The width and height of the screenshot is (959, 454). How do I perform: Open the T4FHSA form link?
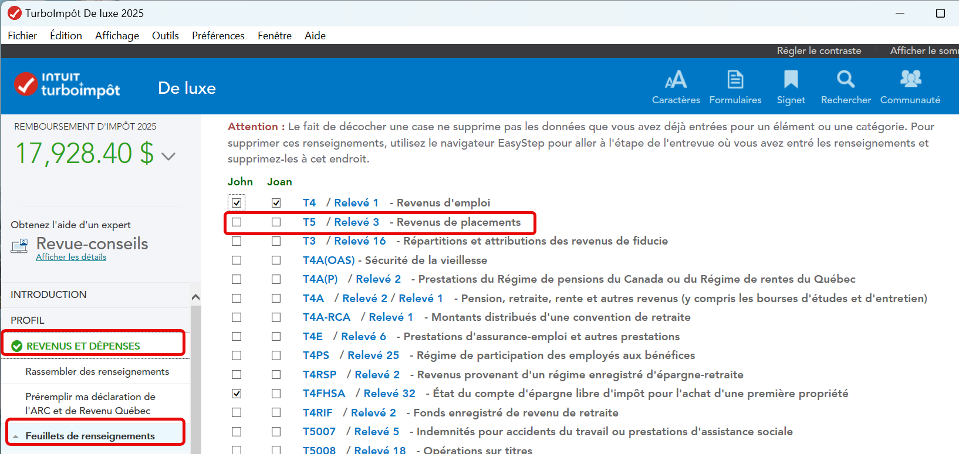click(324, 394)
